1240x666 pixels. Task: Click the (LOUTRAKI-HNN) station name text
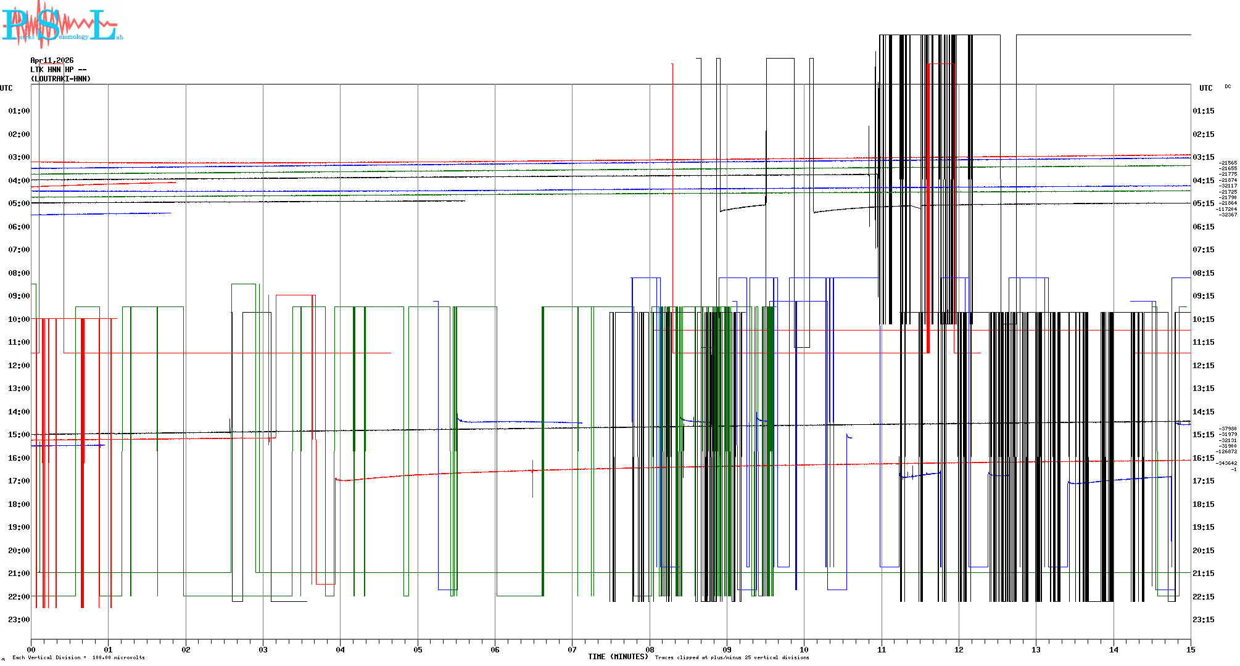pos(60,79)
